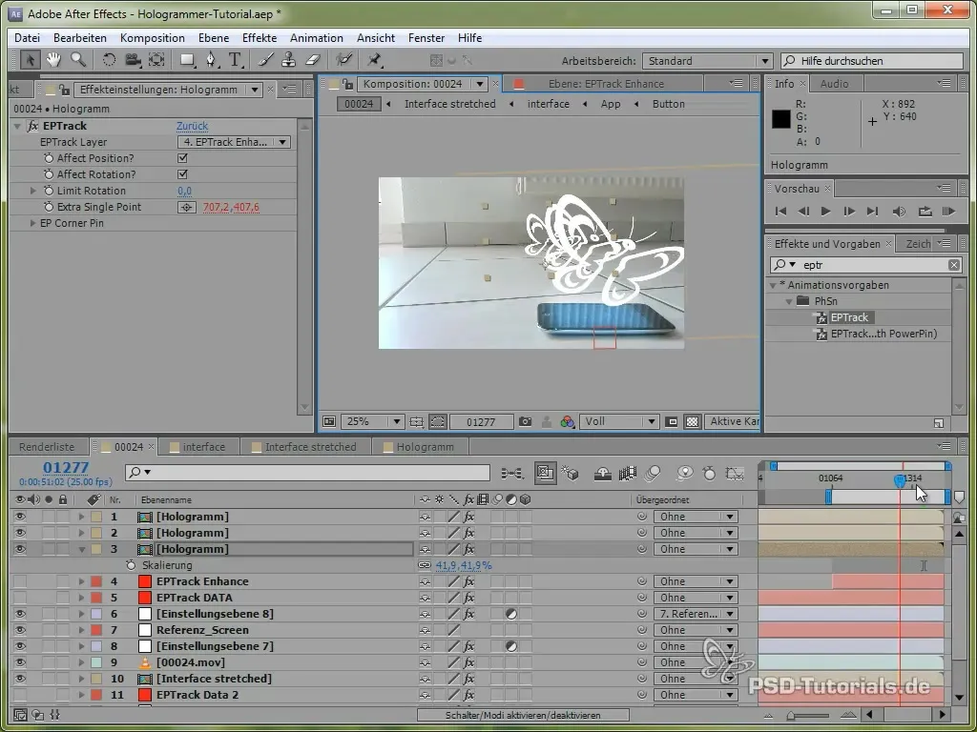This screenshot has height=732, width=977.
Task: Open the composition mini-flowchart icon
Action: tap(512, 474)
